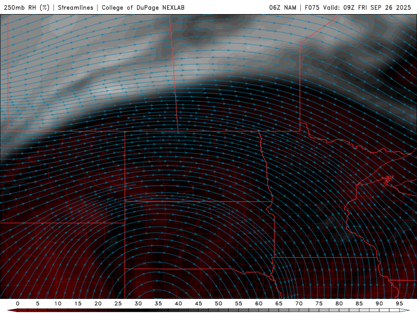
Task: Click the '55' colorbar tick label
Action: pyautogui.click(x=239, y=304)
